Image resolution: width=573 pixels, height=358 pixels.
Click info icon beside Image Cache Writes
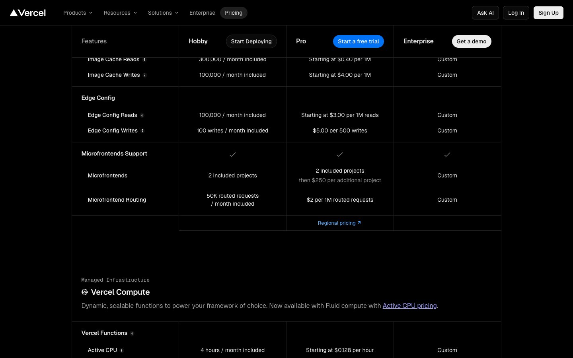[x=145, y=75]
